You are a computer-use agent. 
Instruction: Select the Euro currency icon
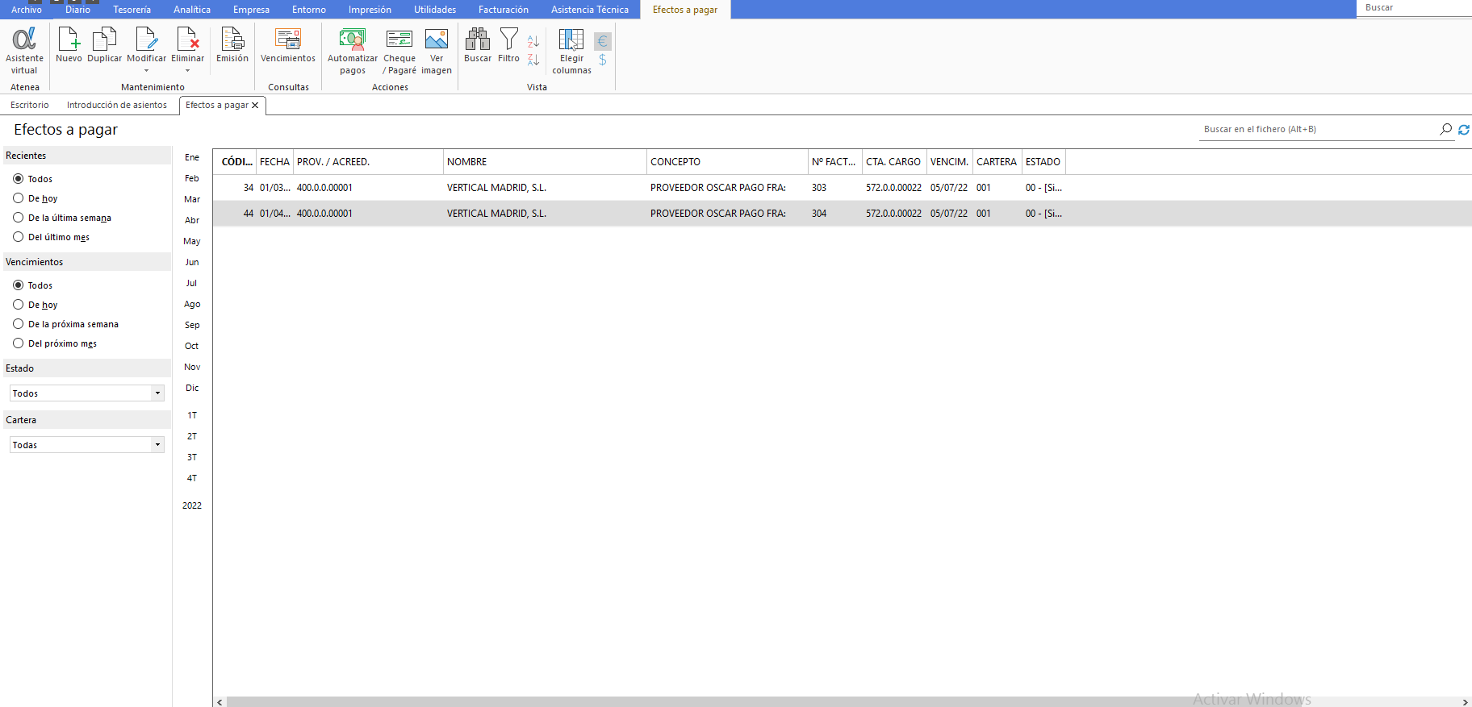point(603,41)
